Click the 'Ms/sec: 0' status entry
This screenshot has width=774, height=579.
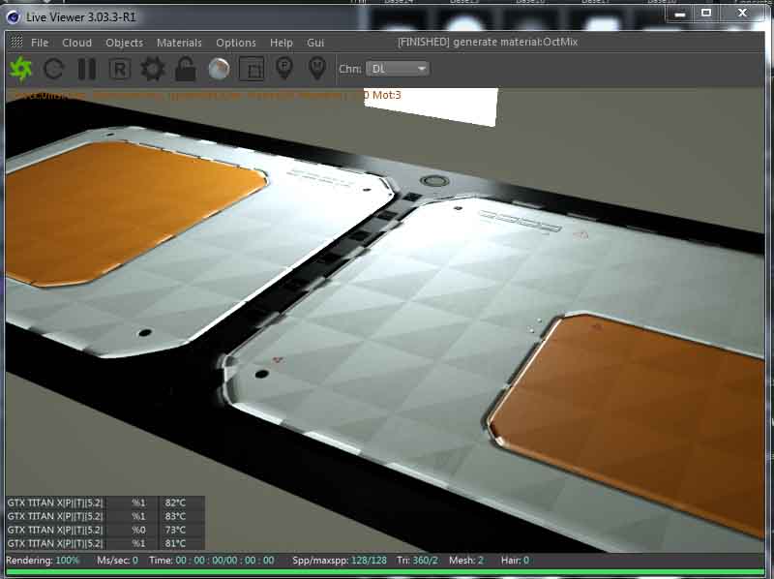117,561
